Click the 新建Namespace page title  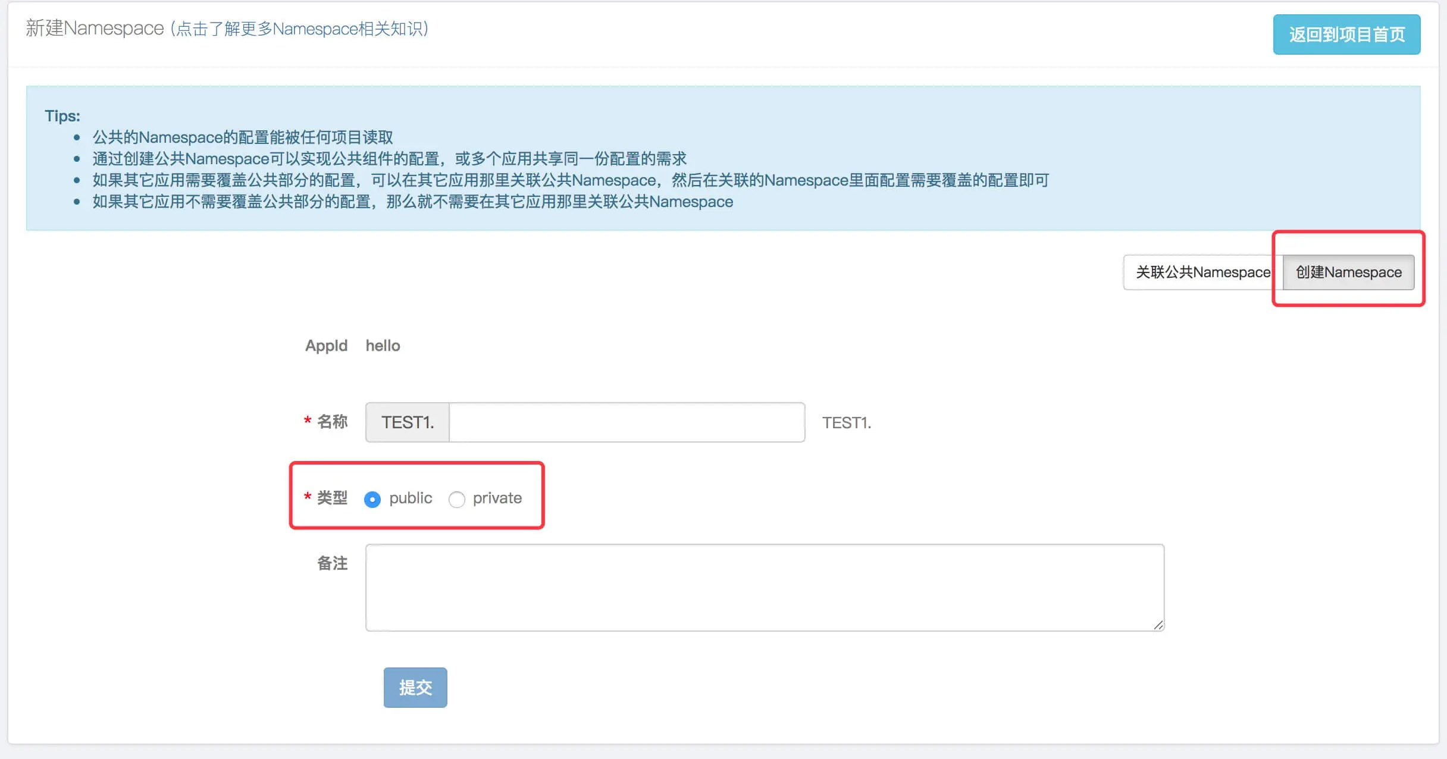[x=95, y=29]
